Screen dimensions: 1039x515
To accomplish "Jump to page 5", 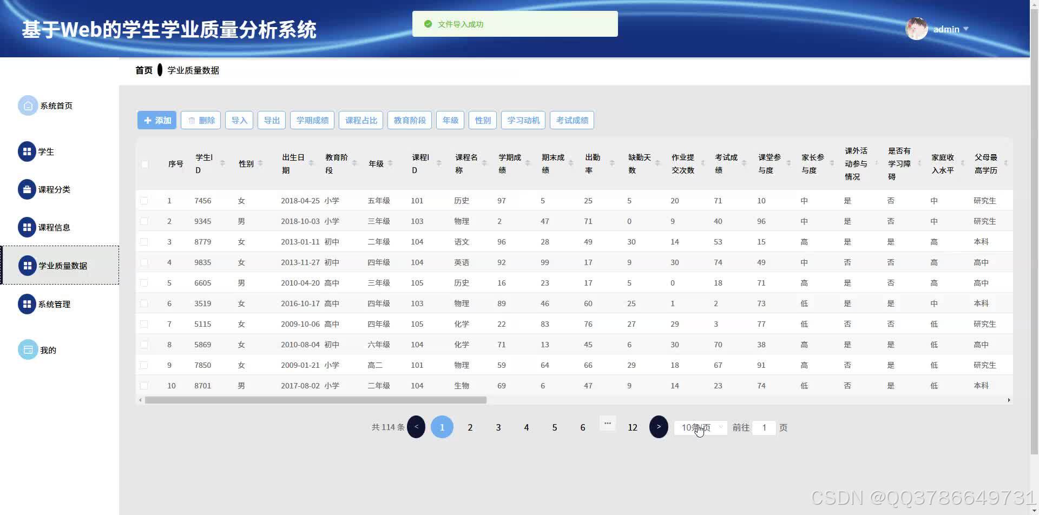I will (x=555, y=427).
